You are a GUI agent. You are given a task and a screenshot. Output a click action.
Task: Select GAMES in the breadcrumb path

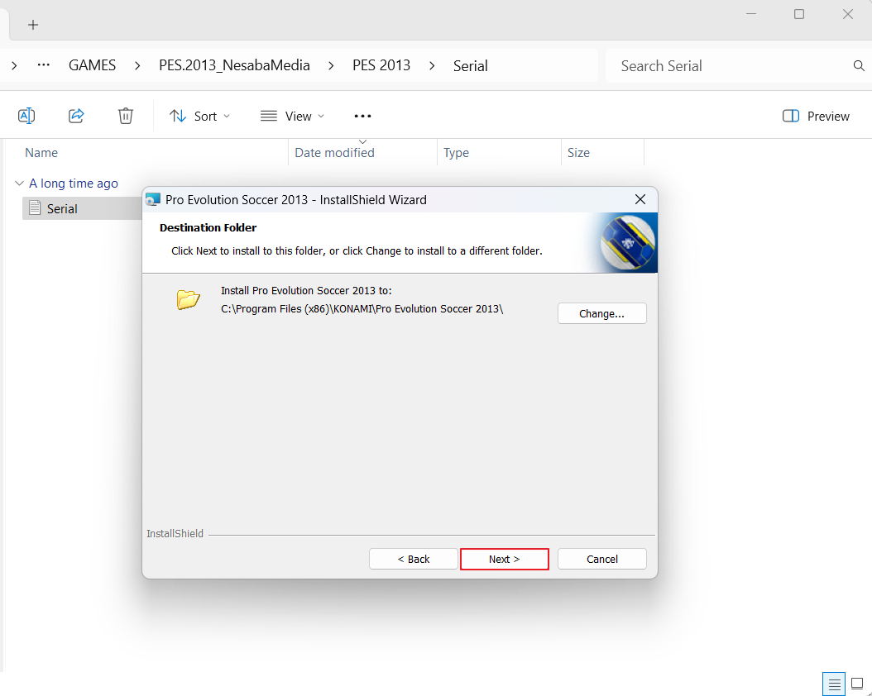[93, 65]
